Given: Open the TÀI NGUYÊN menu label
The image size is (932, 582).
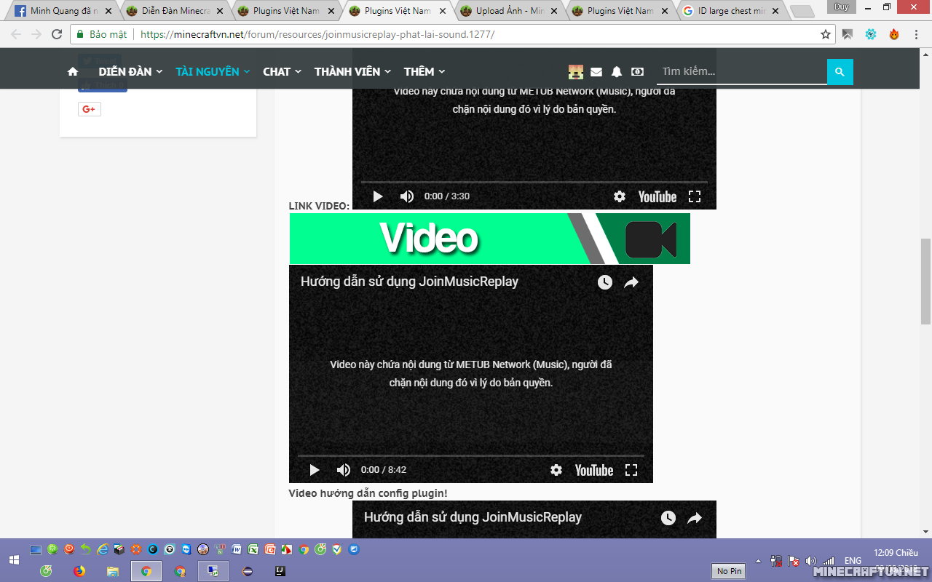Looking at the screenshot, I should tap(208, 71).
